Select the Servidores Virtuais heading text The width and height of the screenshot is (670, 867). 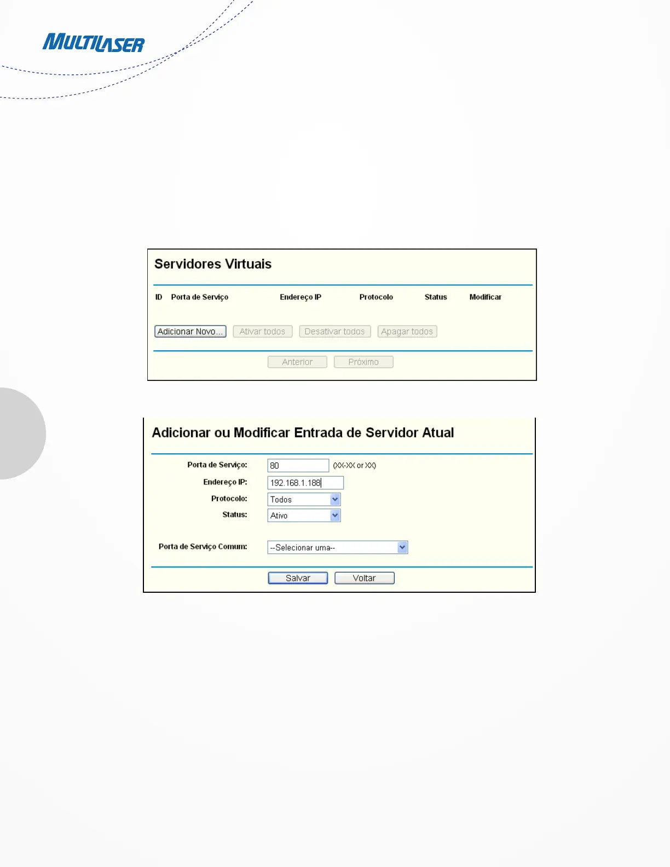(213, 264)
